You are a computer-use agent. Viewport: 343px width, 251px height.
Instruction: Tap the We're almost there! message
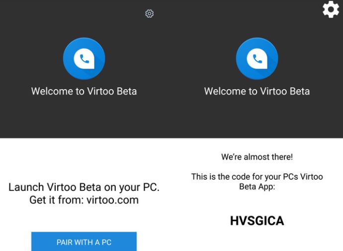(x=257, y=157)
